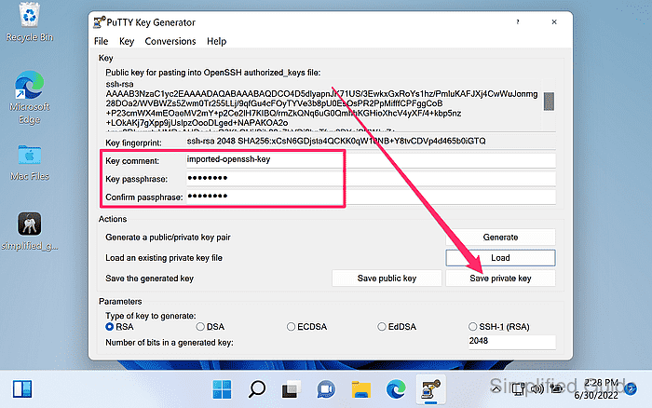Viewport: 652px width, 408px height.
Task: Click the Generate button
Action: pos(501,237)
